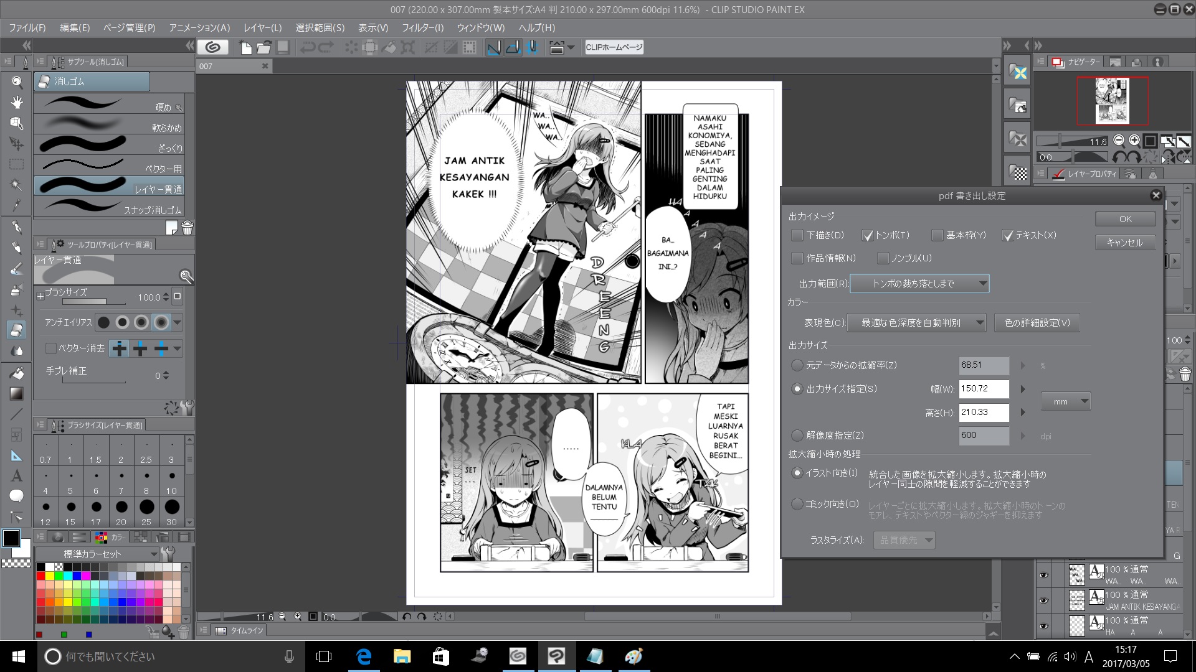The width and height of the screenshot is (1196, 672).
Task: Delete sub tool with trash icon
Action: pyautogui.click(x=187, y=228)
